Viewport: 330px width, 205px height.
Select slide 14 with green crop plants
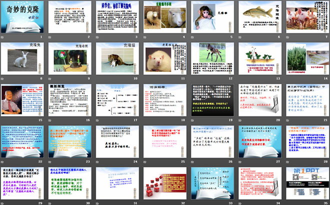[x=307, y=58]
